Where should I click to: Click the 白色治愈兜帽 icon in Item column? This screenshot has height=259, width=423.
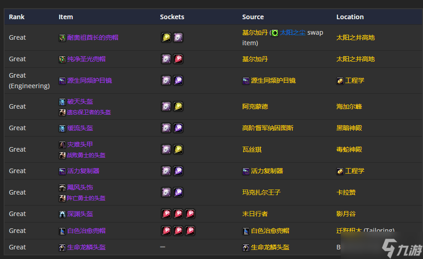(62, 231)
